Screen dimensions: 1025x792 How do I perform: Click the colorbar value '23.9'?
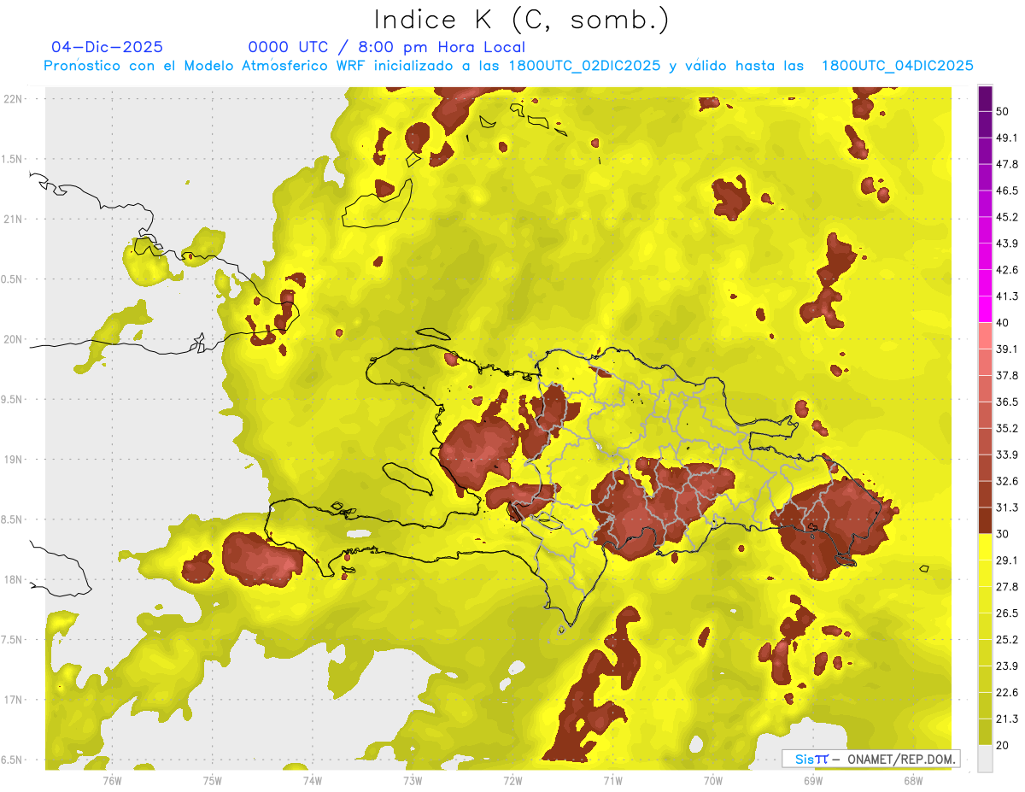pos(1006,666)
